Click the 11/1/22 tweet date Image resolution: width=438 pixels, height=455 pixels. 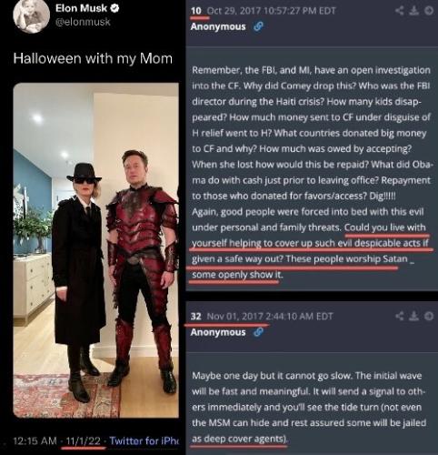point(83,440)
